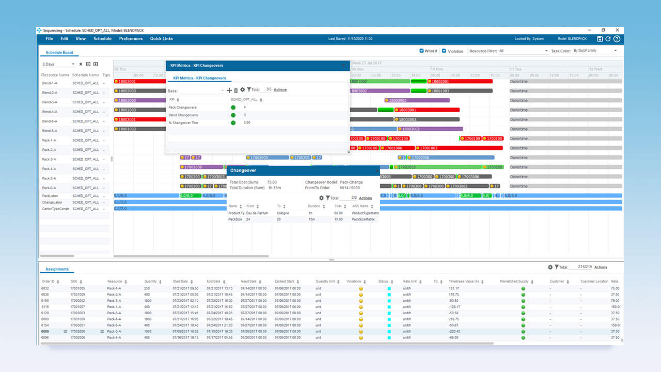The width and height of the screenshot is (661, 372).
Task: Toggle the Violation checkbox
Action: pyautogui.click(x=444, y=51)
